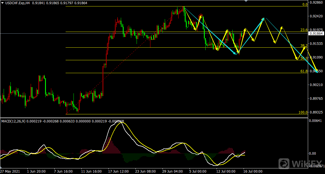Screen dimensions: 325x174
Task: Click the Fibonacci 0.0 level label
Action: [304, 5]
